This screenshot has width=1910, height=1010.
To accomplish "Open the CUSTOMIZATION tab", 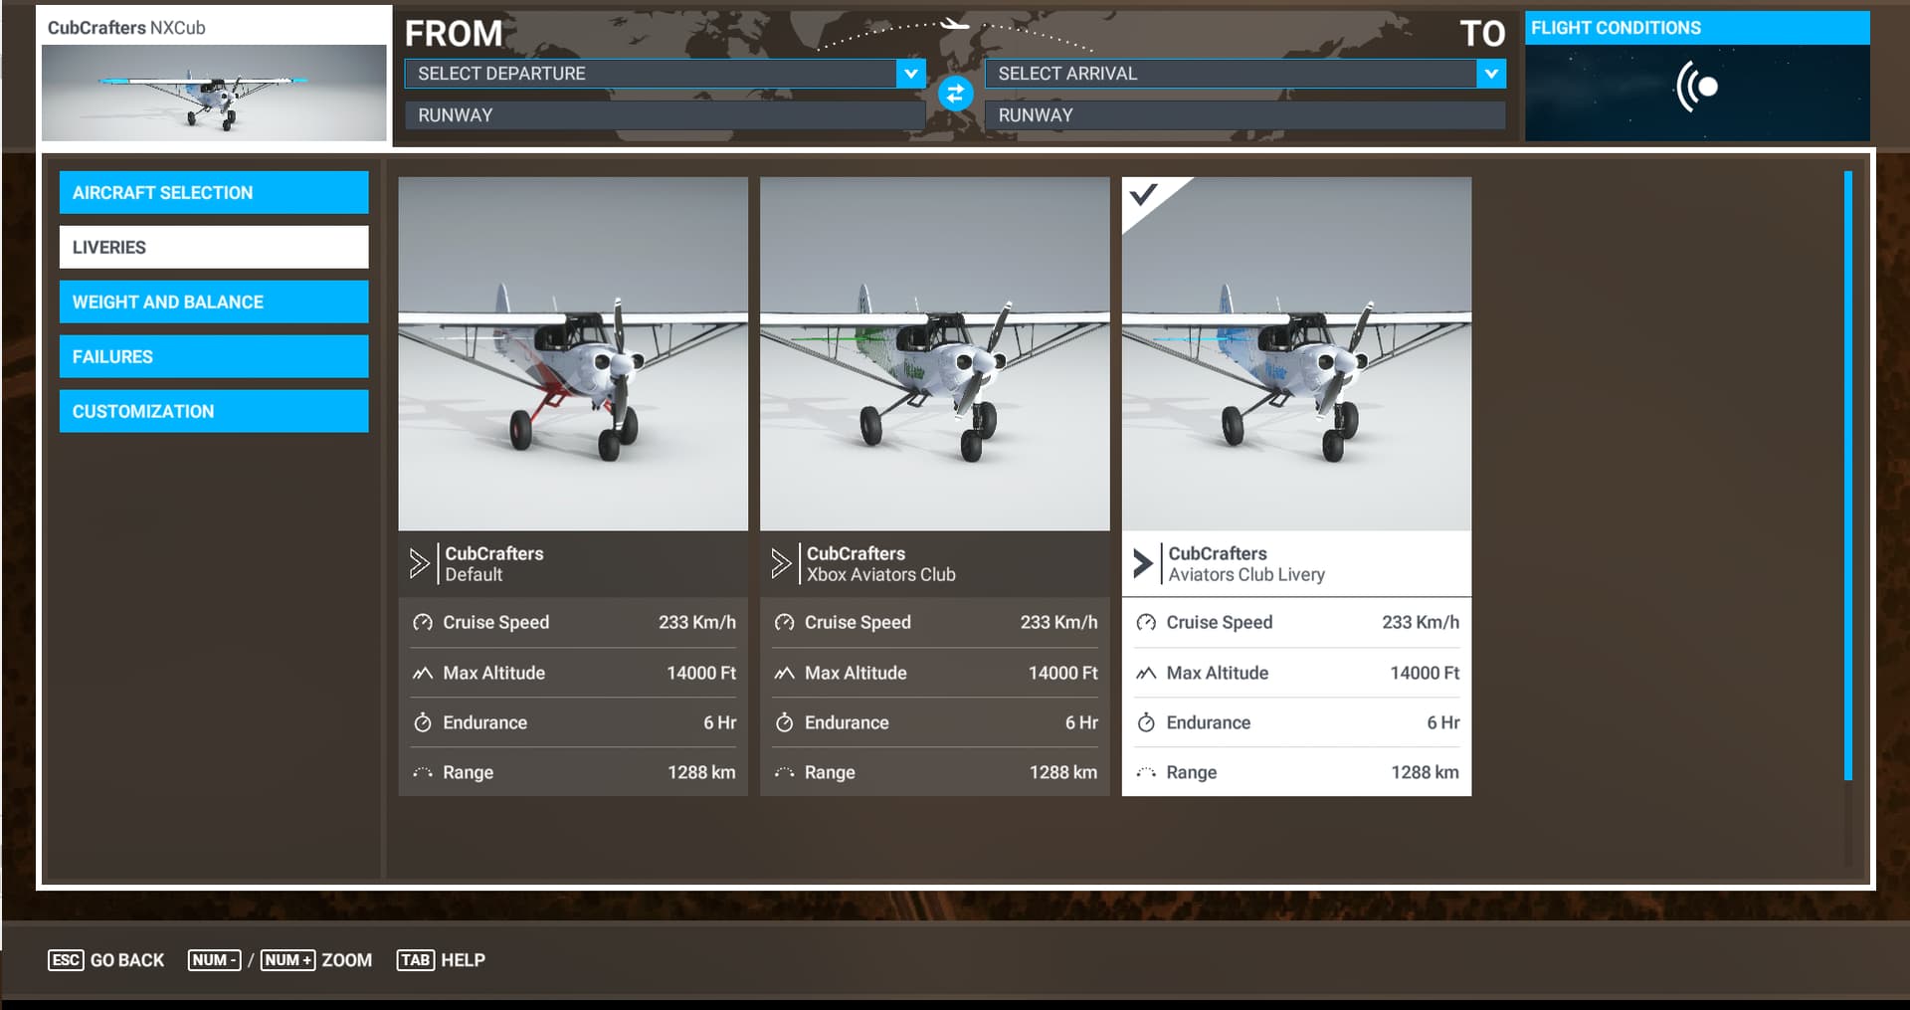I will point(213,411).
